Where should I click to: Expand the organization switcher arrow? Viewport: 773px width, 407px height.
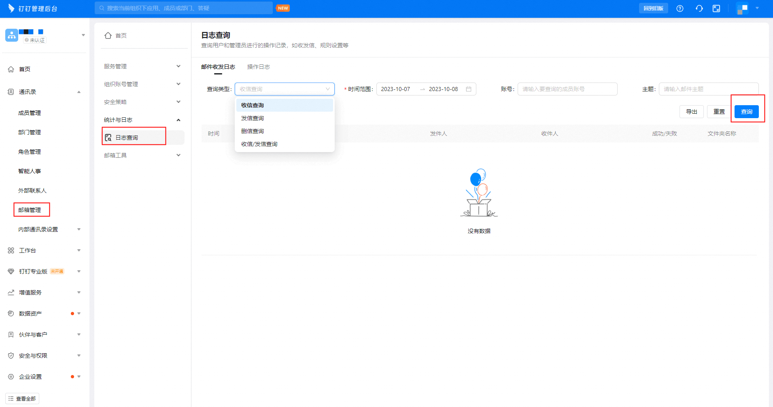pos(83,35)
